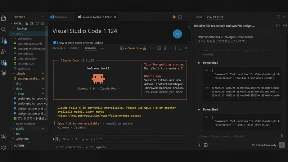The width and height of the screenshot is (288, 162).
Task: Select the TERMINAL panel tab
Action: coord(91,48)
